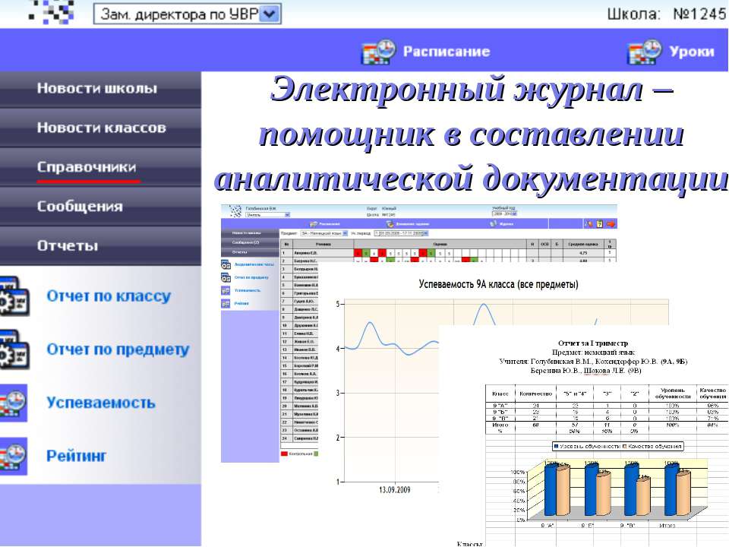
Task: Click the red arrow exit icon in small journal
Action: point(611,223)
